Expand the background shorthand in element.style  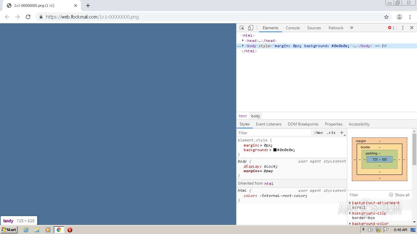(270, 150)
